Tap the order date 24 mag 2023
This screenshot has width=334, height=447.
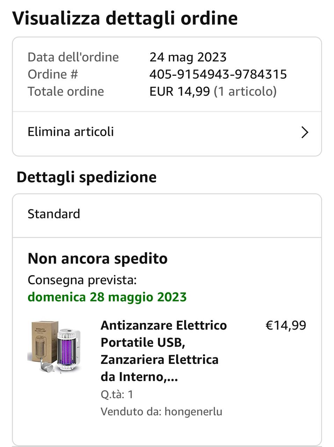click(188, 57)
